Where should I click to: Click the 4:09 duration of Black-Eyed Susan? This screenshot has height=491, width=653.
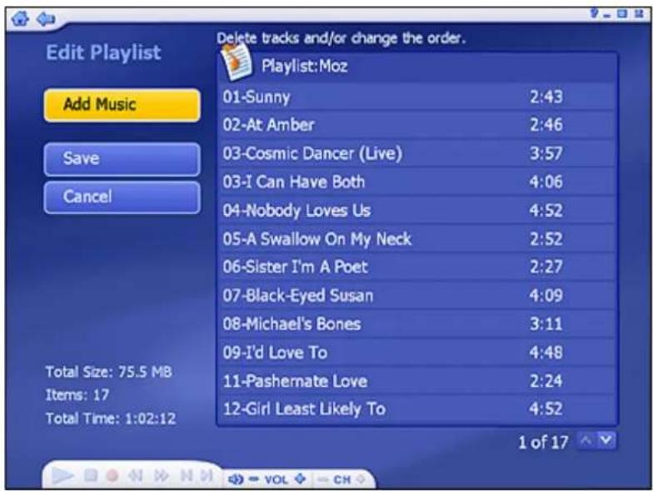pos(546,295)
